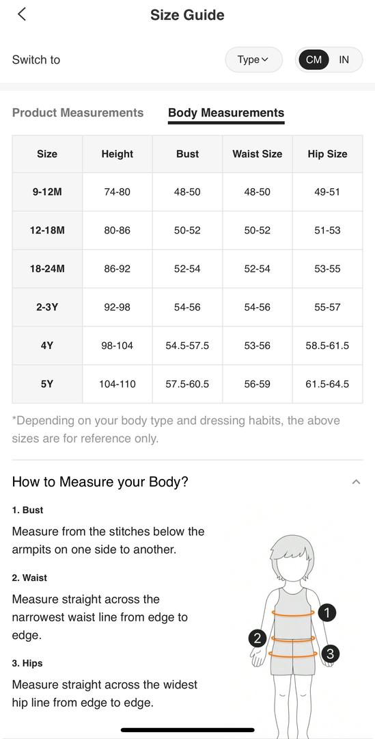Switch units to CM
This screenshot has height=739, width=375.
(x=314, y=60)
